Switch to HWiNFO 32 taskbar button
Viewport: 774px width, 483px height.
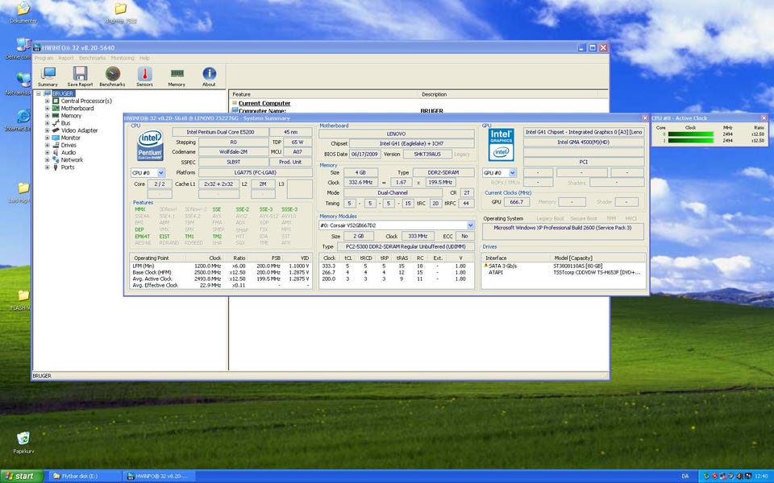coord(160,476)
